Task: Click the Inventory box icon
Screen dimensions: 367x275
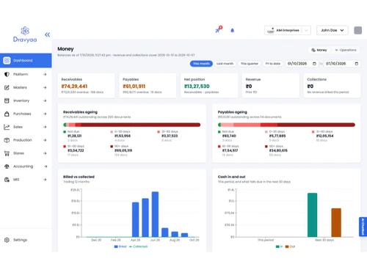Action: point(7,100)
